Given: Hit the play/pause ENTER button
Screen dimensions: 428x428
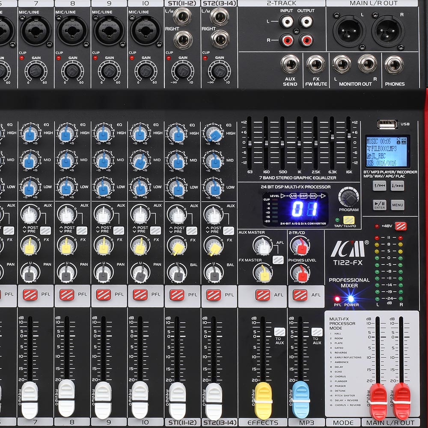Looking at the screenshot, I should pyautogui.click(x=379, y=205).
